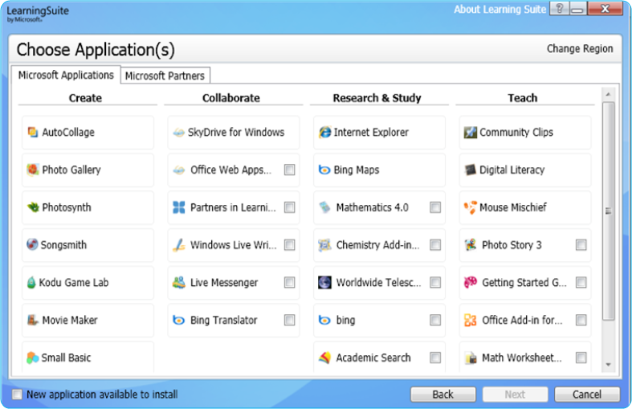
Task: Open the Change Region link
Action: [x=579, y=49]
